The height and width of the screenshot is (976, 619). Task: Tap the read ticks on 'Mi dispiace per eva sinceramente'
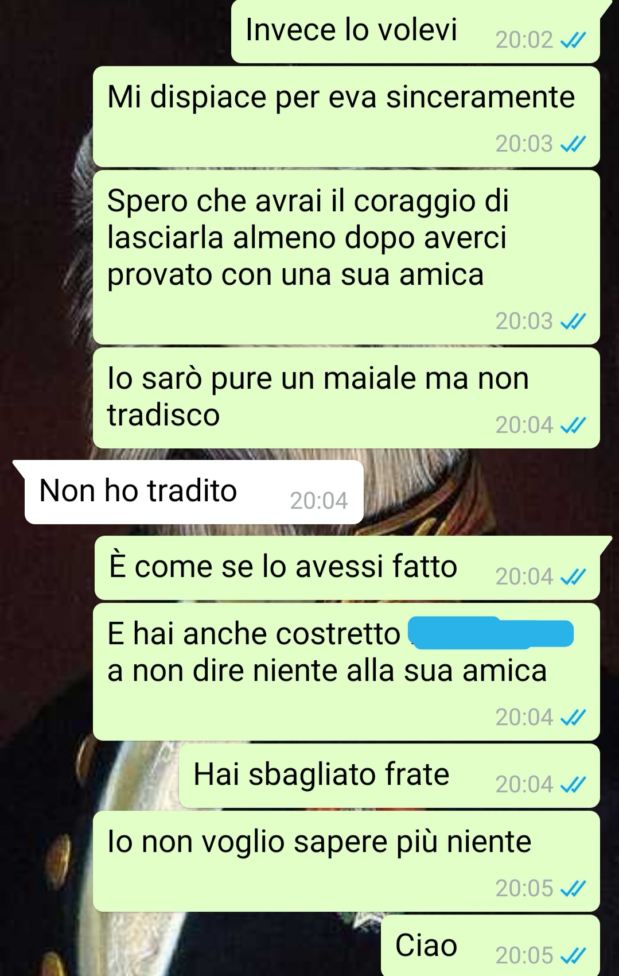pos(573,144)
